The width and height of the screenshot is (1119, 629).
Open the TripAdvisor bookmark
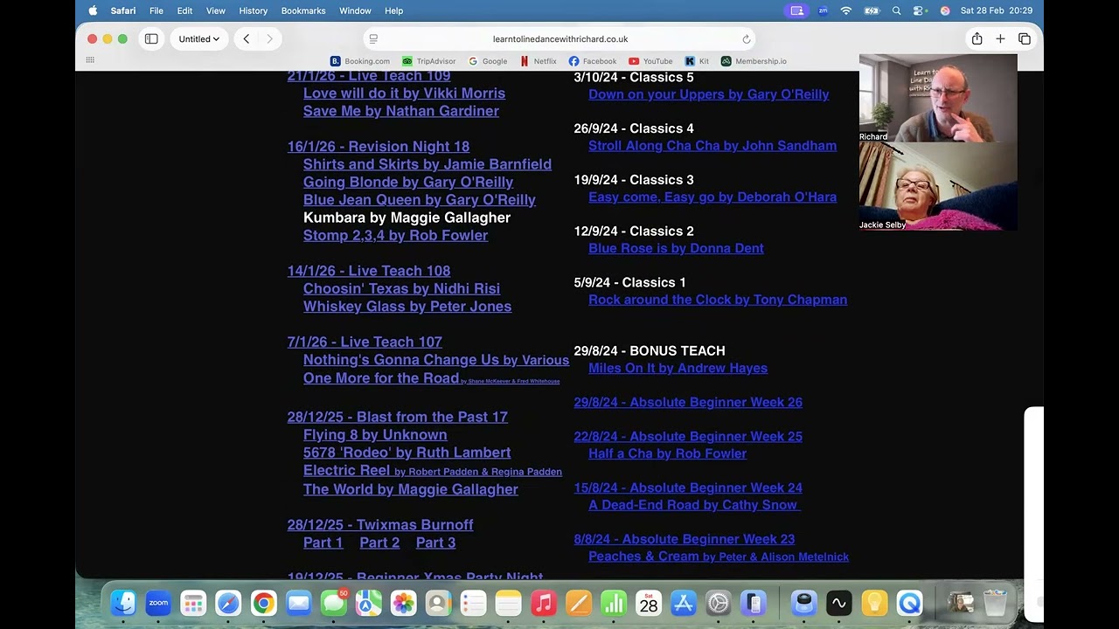pyautogui.click(x=429, y=61)
